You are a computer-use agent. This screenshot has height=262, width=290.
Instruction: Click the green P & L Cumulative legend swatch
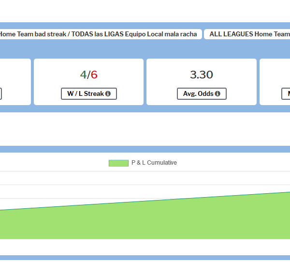(118, 163)
